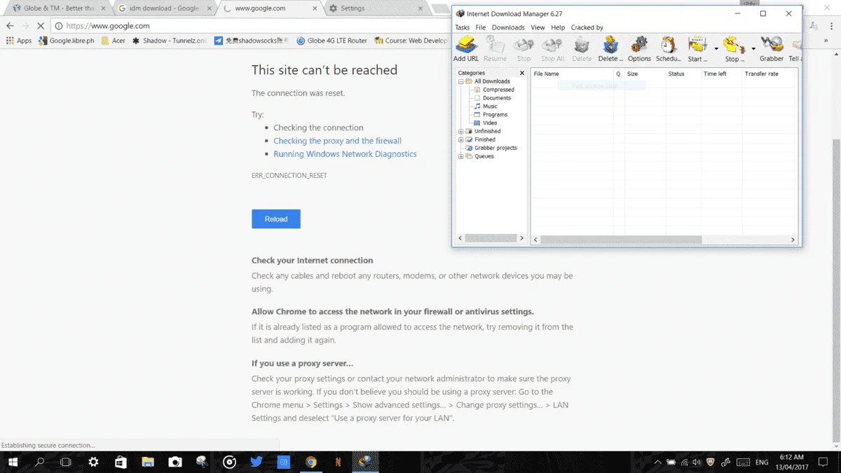Select the Compressed category
The image size is (841, 473).
point(498,90)
